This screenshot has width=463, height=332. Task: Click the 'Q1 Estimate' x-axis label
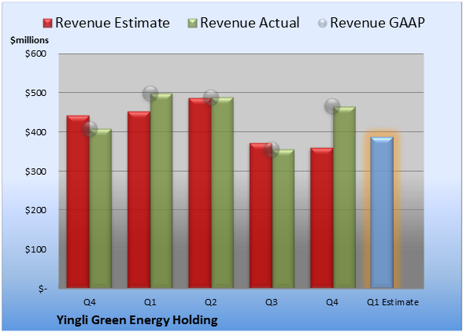(393, 302)
